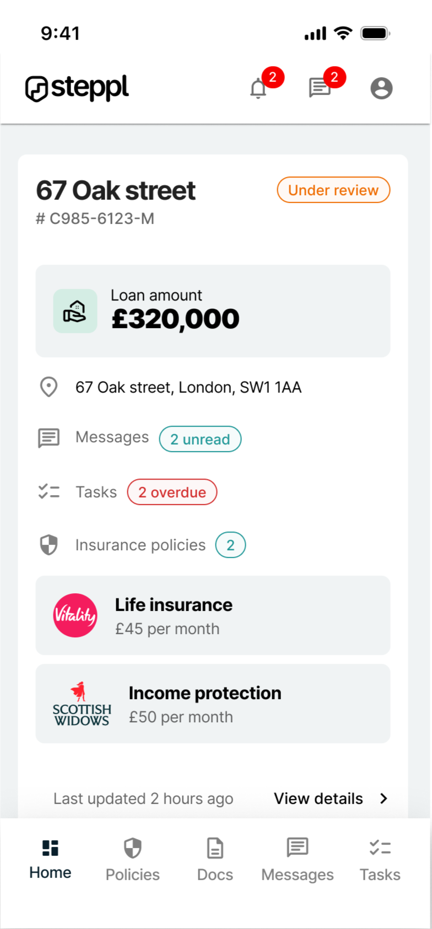Open the header chat messages icon

320,88
